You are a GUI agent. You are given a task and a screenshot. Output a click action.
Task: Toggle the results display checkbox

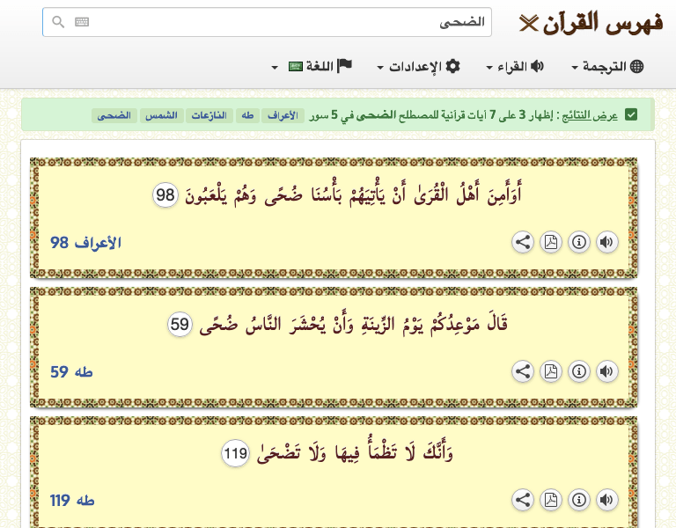coord(631,115)
